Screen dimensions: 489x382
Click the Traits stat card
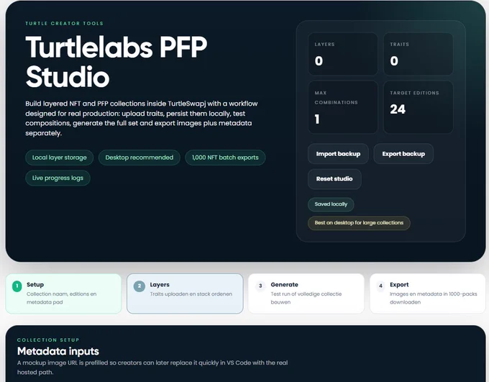pos(419,54)
